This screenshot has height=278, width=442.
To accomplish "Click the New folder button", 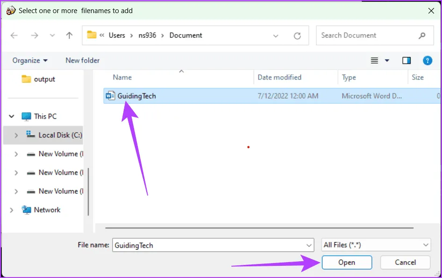I will coord(82,60).
